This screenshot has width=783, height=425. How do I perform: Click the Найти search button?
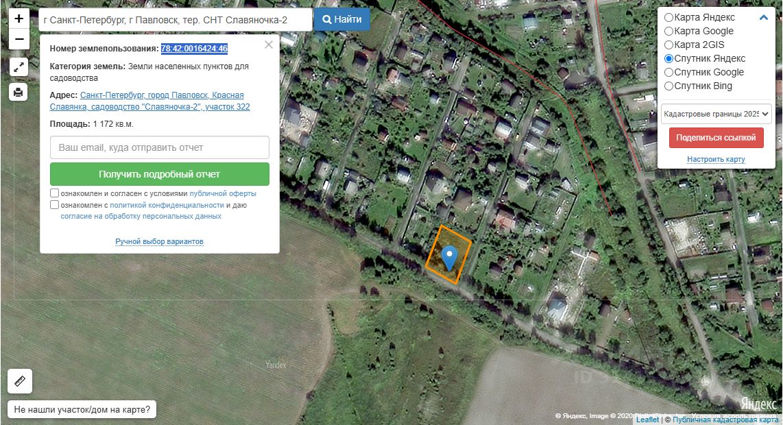(x=342, y=19)
